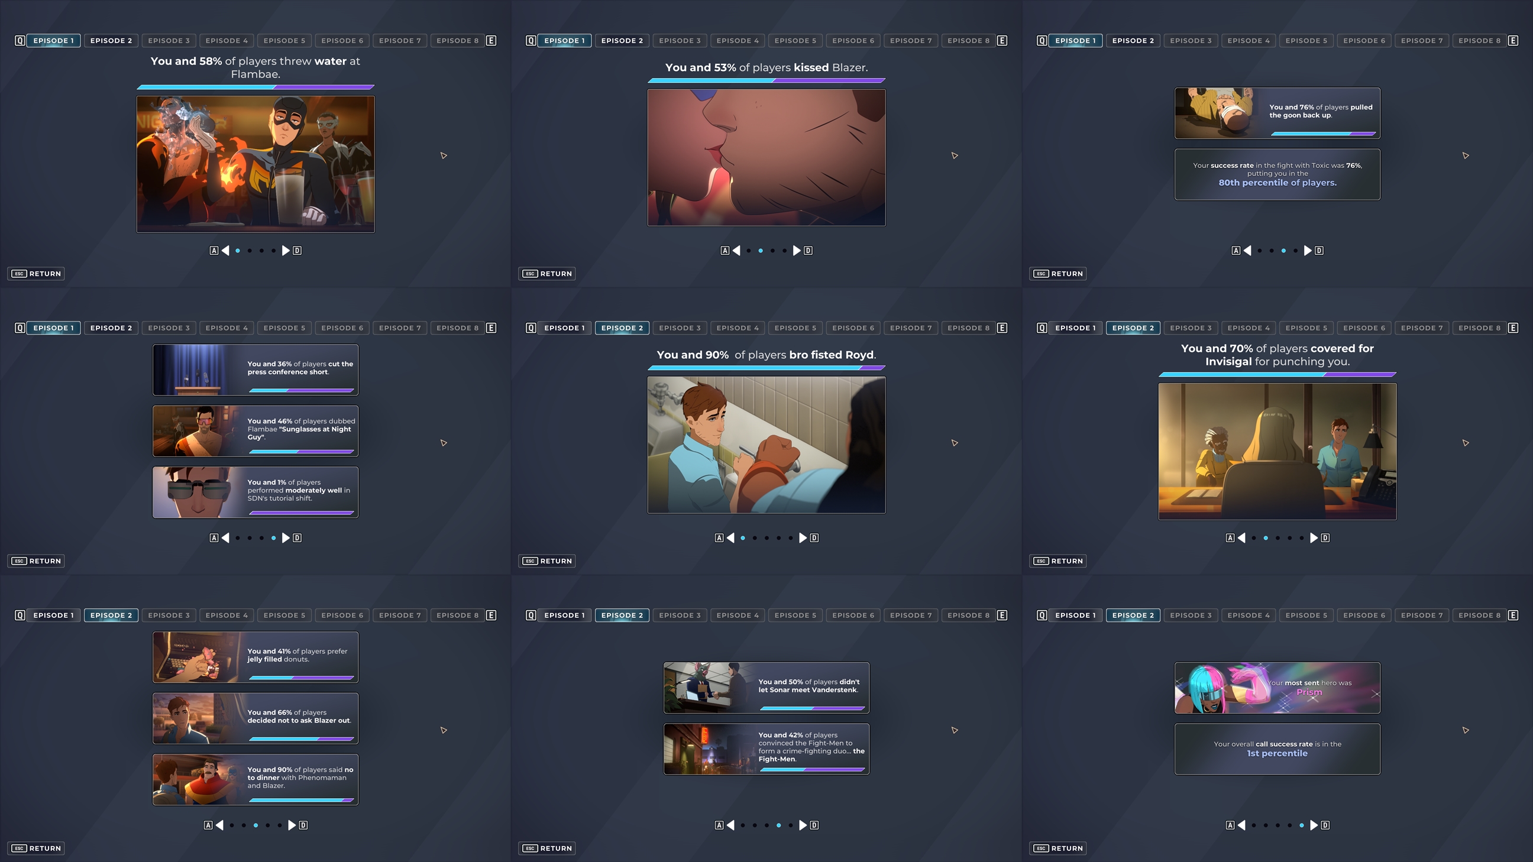Click the 1st percentile call success box
This screenshot has width=1533, height=862.
[x=1277, y=749]
